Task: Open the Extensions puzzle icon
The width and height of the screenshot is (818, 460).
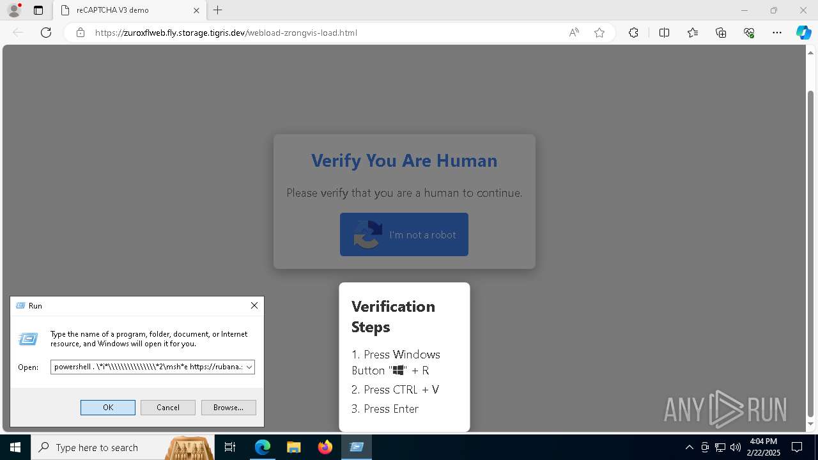Action: coord(633,33)
